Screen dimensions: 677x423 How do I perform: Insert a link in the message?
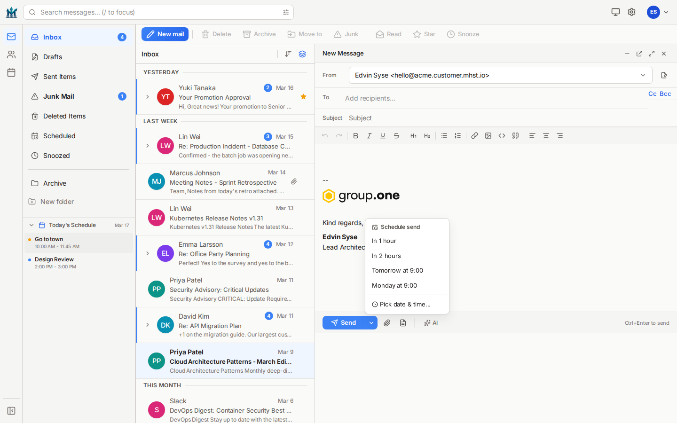point(474,136)
